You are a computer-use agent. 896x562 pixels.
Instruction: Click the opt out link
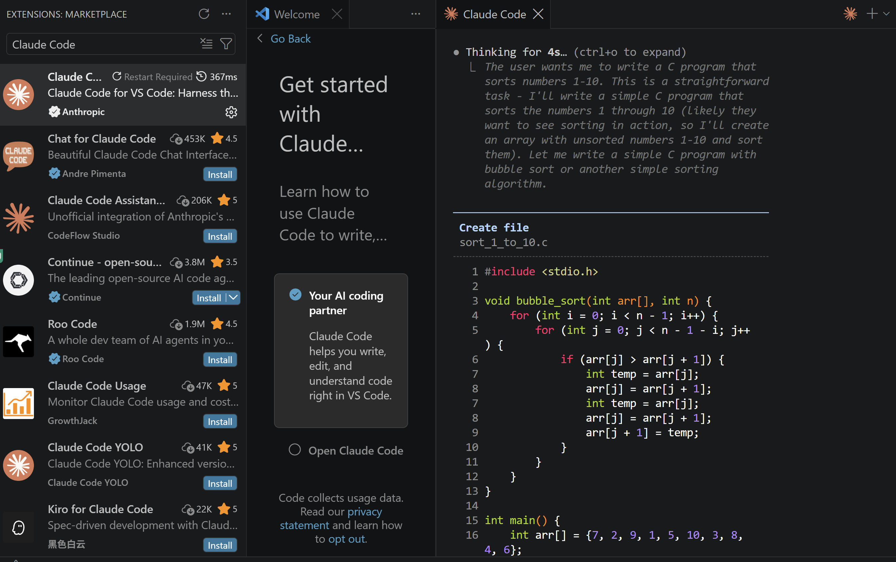(347, 539)
